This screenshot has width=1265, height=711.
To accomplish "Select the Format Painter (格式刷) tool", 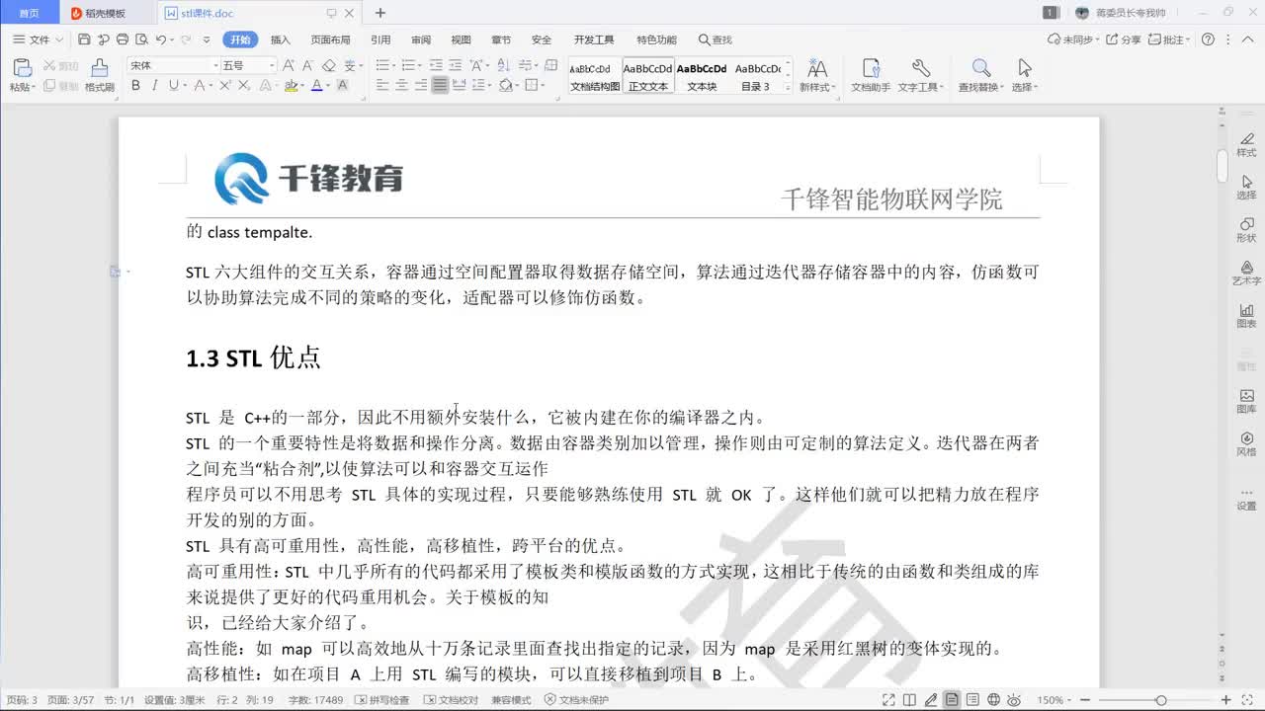I will click(99, 75).
